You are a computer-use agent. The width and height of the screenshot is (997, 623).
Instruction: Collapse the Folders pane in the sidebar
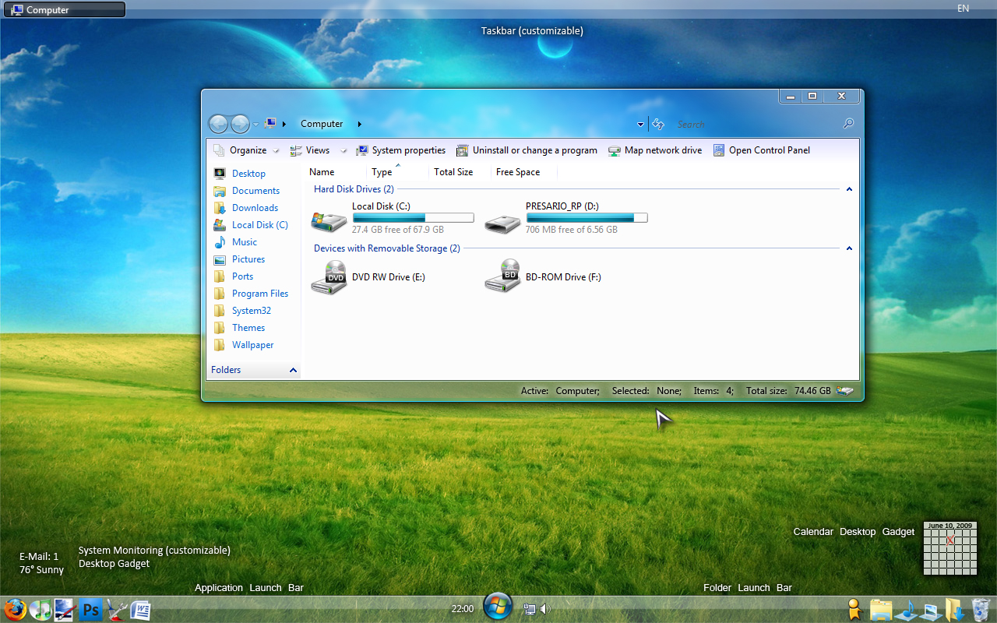(292, 370)
